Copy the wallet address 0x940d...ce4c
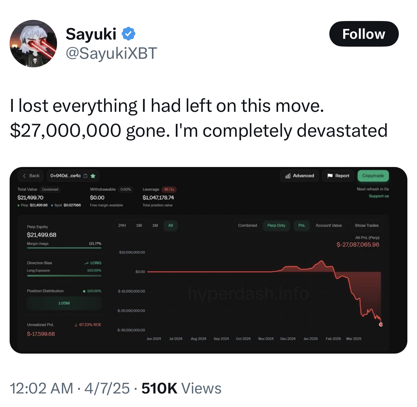This screenshot has height=407, width=417. [x=86, y=176]
